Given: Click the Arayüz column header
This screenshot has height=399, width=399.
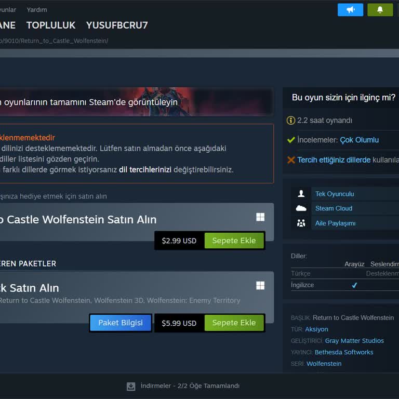Looking at the screenshot, I should point(354,264).
